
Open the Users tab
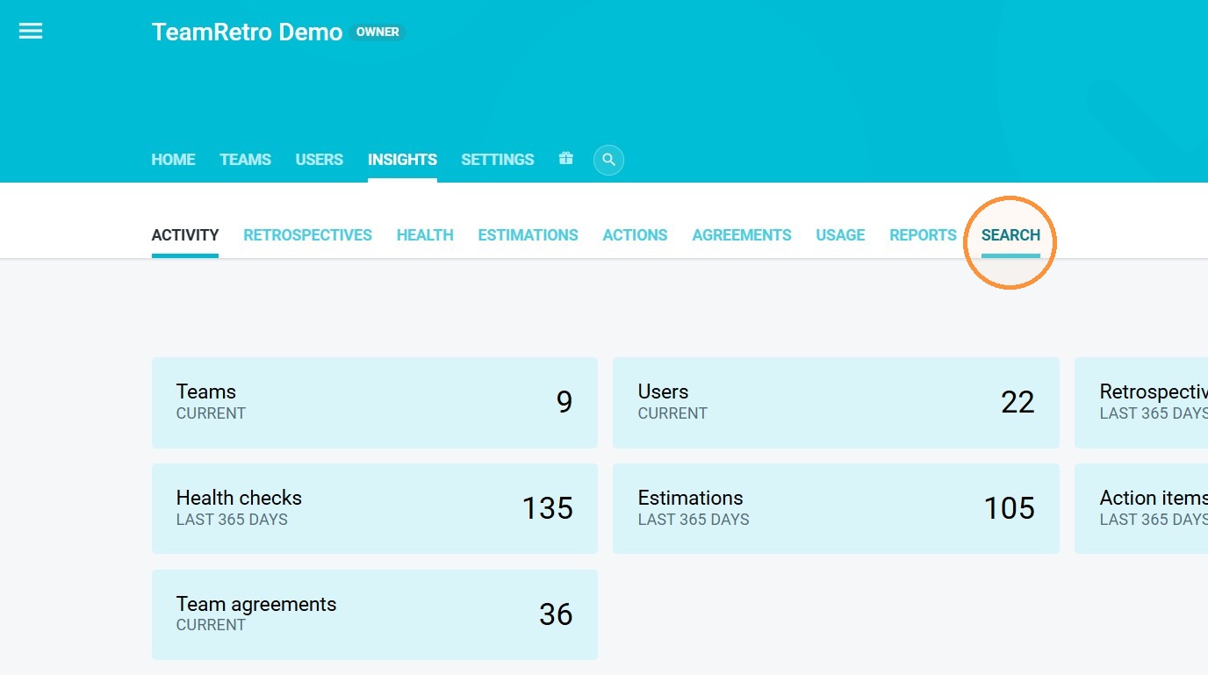coord(320,160)
